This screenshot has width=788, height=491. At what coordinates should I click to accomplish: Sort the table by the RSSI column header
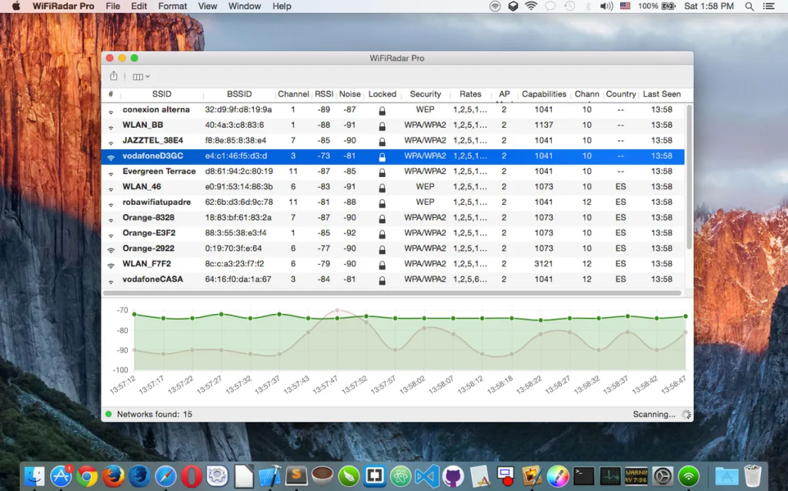coord(324,94)
